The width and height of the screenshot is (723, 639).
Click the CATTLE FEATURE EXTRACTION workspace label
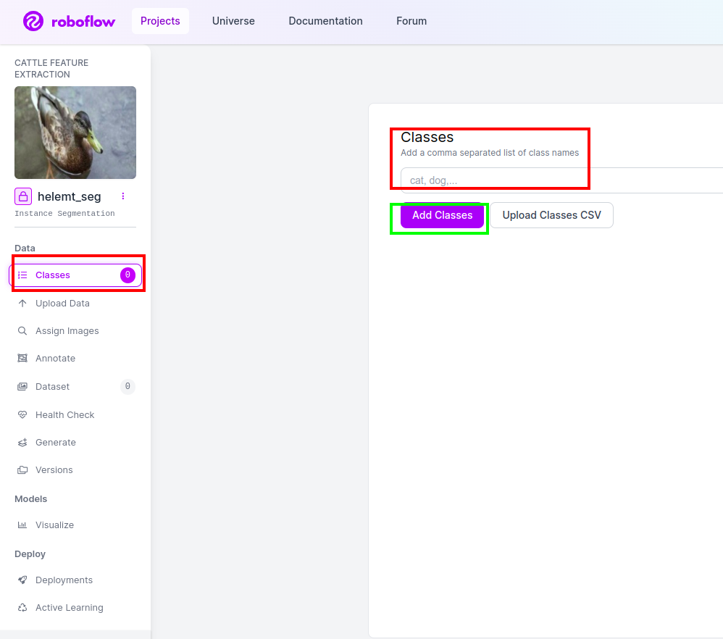[51, 69]
